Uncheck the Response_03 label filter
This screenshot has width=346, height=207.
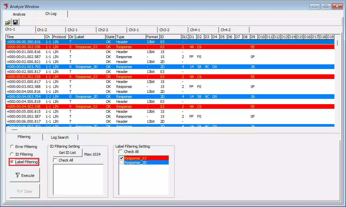tap(121, 158)
